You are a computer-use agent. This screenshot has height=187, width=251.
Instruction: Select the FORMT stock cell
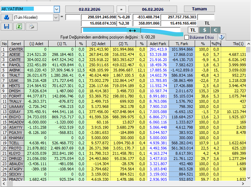pyautogui.click(x=16, y=96)
